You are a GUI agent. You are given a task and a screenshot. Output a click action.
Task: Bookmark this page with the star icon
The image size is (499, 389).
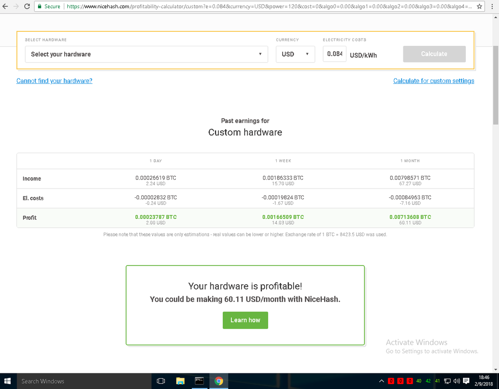(x=480, y=6)
